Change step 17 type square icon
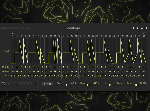Screen dimensions: 150x111 tap(80, 76)
